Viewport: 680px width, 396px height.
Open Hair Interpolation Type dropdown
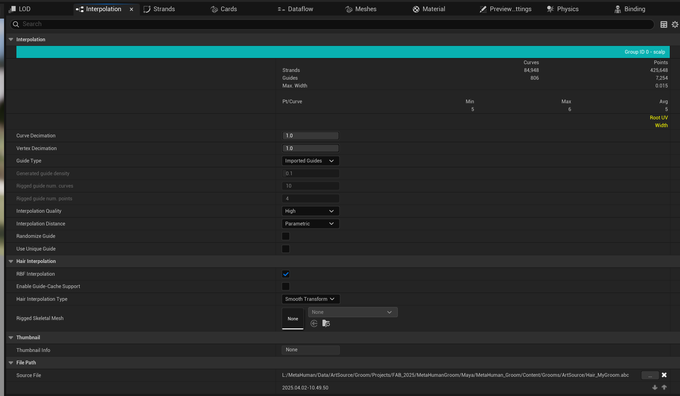(311, 299)
